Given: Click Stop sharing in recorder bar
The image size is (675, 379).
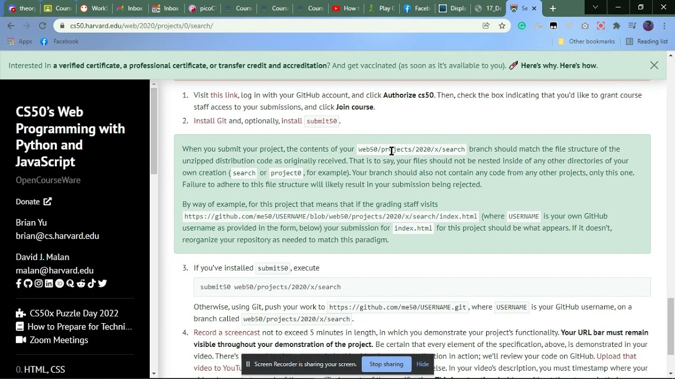Looking at the screenshot, I should pos(387,364).
